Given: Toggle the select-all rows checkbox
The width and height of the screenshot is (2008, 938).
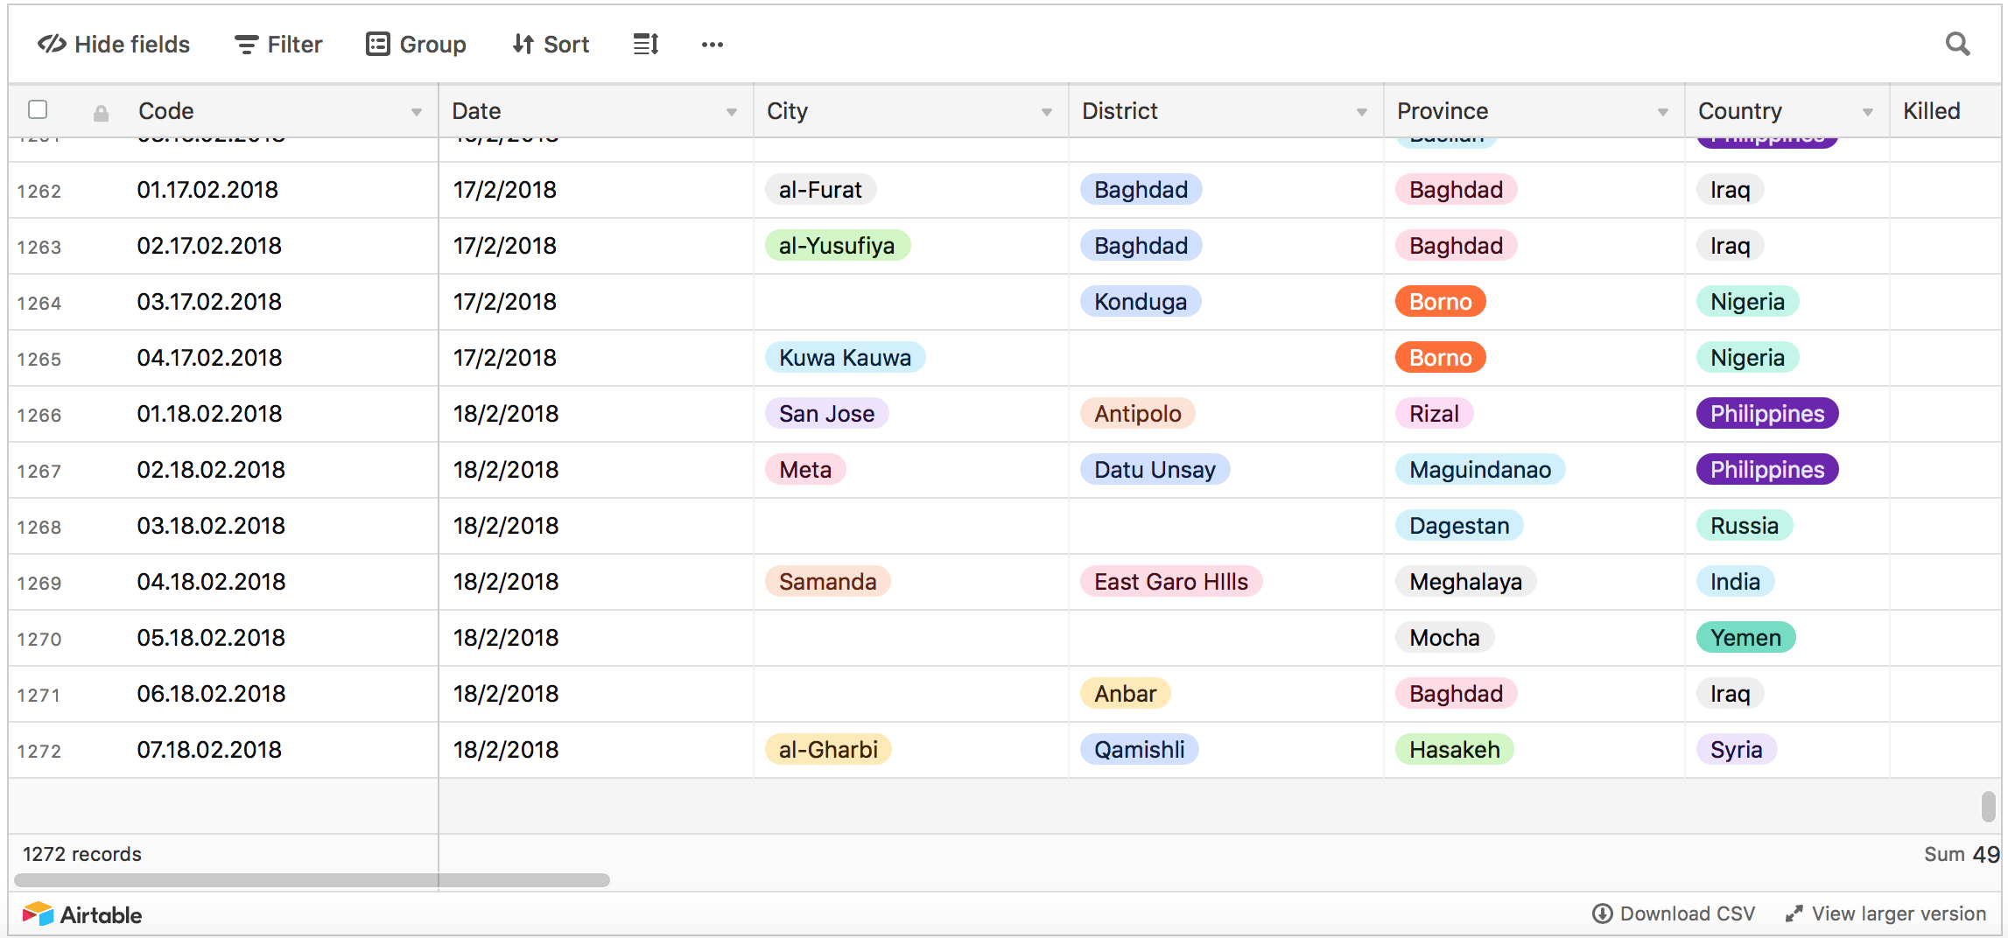Looking at the screenshot, I should coord(38,109).
